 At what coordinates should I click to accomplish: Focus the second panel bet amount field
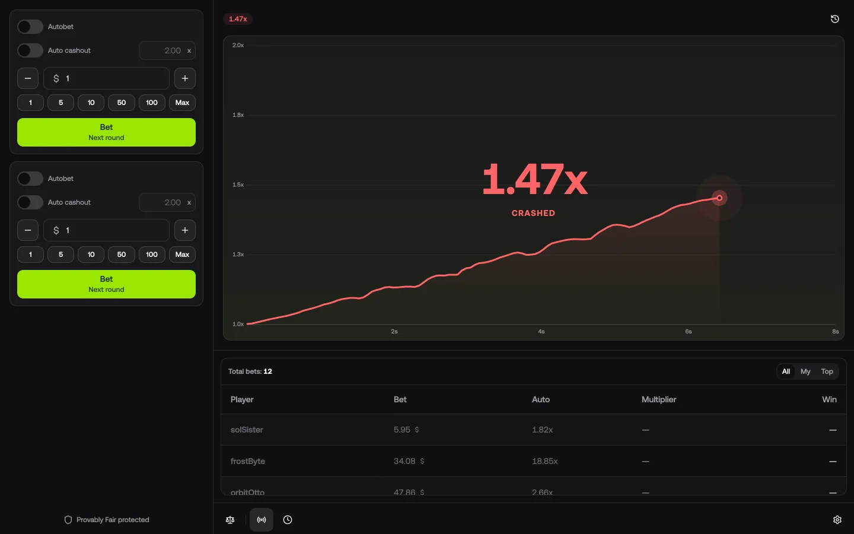pyautogui.click(x=106, y=230)
